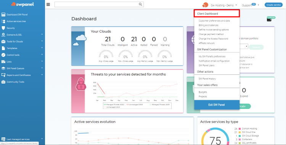Expand the Templates submenu
This screenshot has width=286, height=145.
42,48
